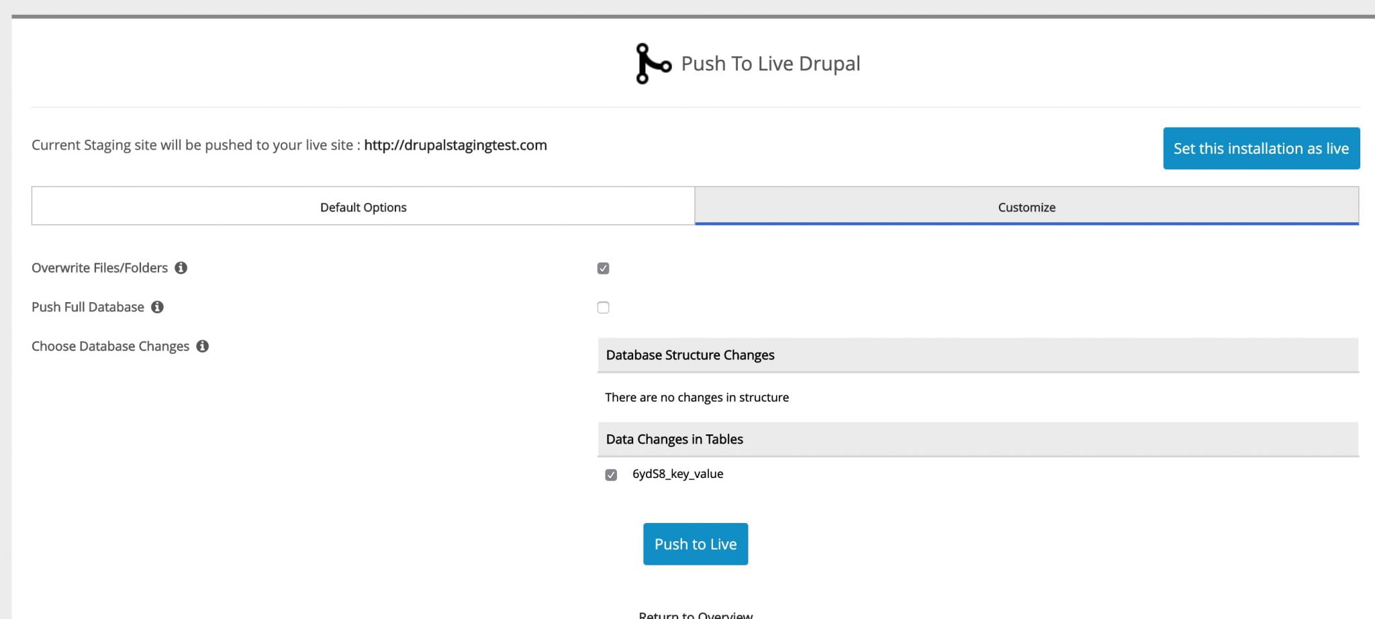Click the no changes in structure message
1375x619 pixels.
coord(697,397)
